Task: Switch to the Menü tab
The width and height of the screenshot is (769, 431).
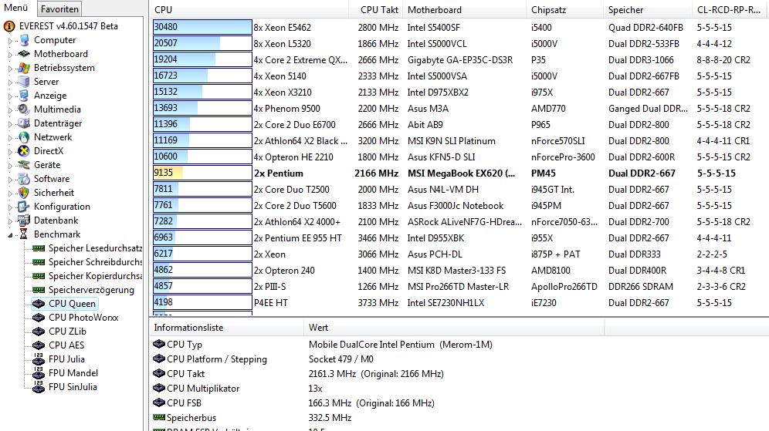Action: tap(16, 8)
